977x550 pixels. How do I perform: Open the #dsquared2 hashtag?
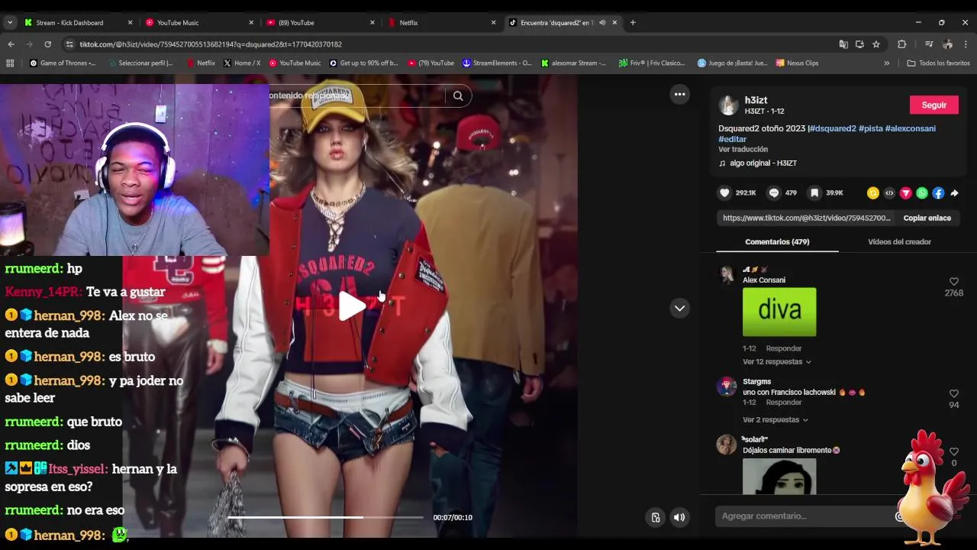832,128
